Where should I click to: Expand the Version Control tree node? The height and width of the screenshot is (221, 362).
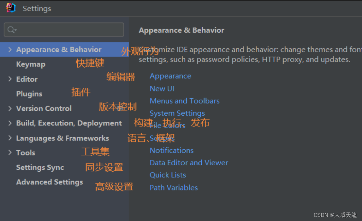tap(10, 108)
